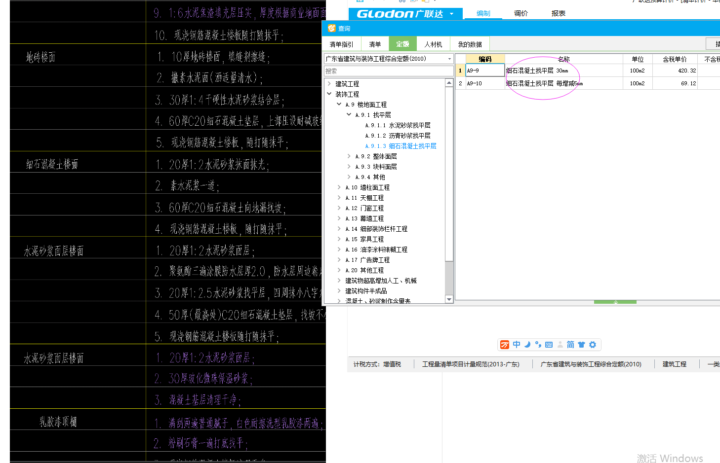Select tree item A.9.1.3 细石混凝土找平层
The width and height of the screenshot is (720, 463).
coord(400,146)
